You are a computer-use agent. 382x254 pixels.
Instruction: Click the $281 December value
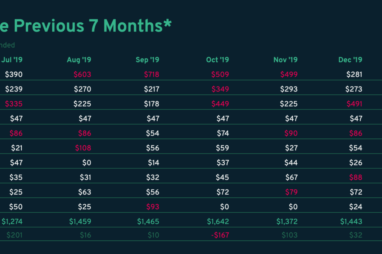[354, 75]
